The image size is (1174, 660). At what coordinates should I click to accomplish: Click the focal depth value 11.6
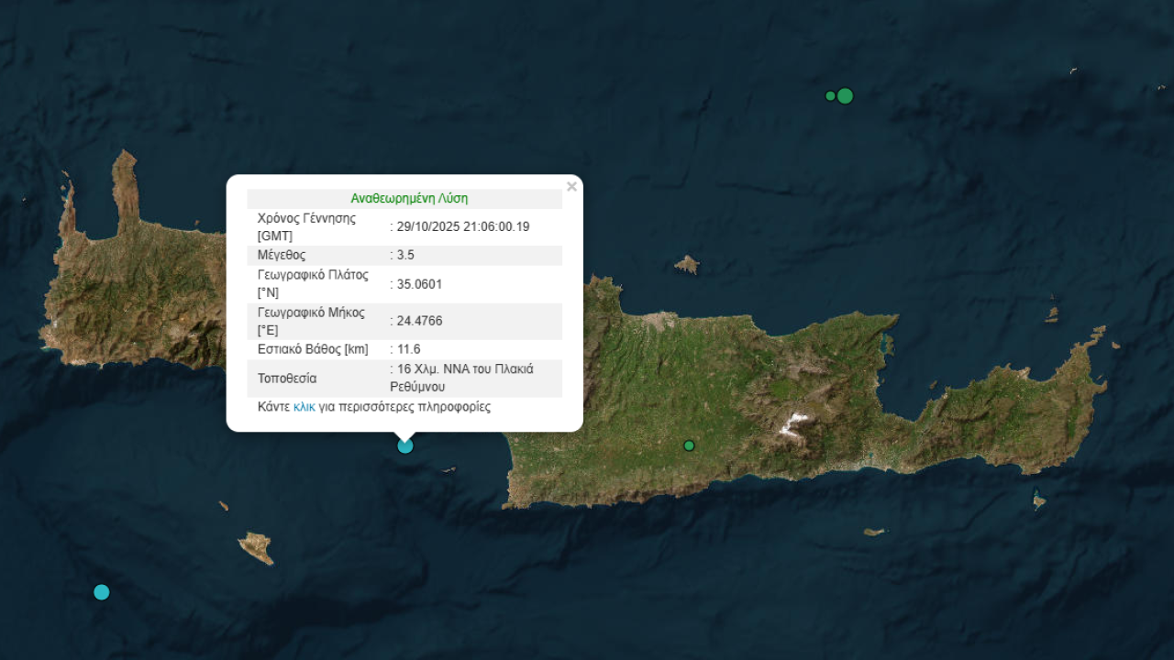(x=408, y=349)
